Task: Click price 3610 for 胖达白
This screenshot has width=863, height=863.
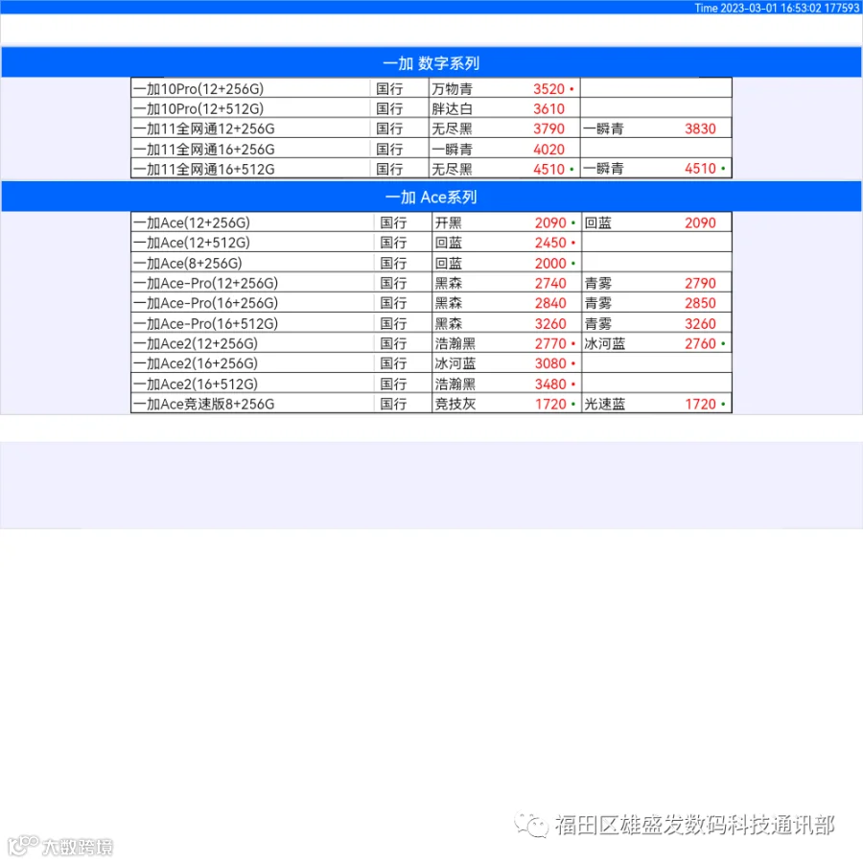Action: pos(548,108)
